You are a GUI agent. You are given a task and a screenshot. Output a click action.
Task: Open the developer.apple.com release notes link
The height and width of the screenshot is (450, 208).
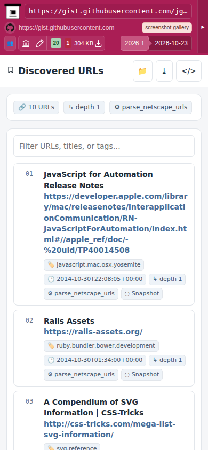coord(116,223)
